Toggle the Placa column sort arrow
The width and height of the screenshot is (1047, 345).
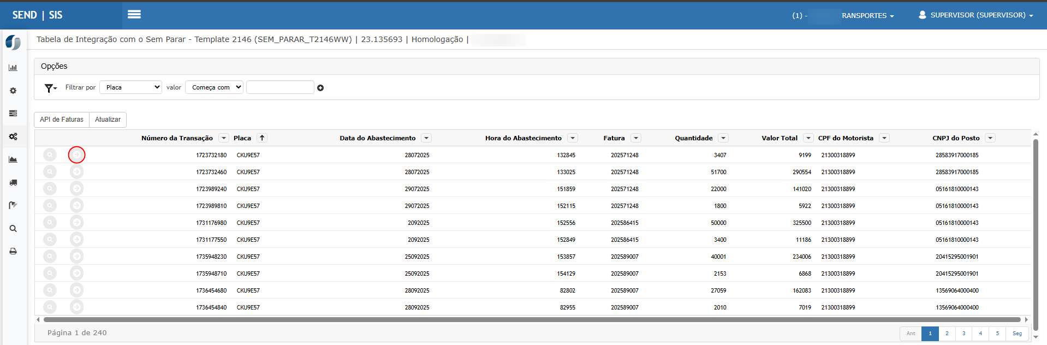coord(262,138)
